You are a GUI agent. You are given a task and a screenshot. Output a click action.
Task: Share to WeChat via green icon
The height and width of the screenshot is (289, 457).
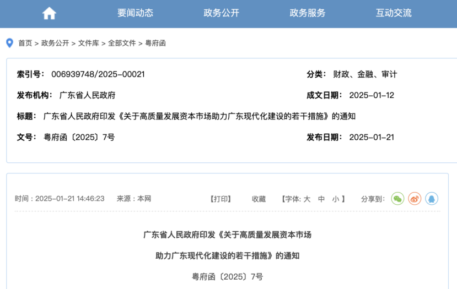[397, 199]
